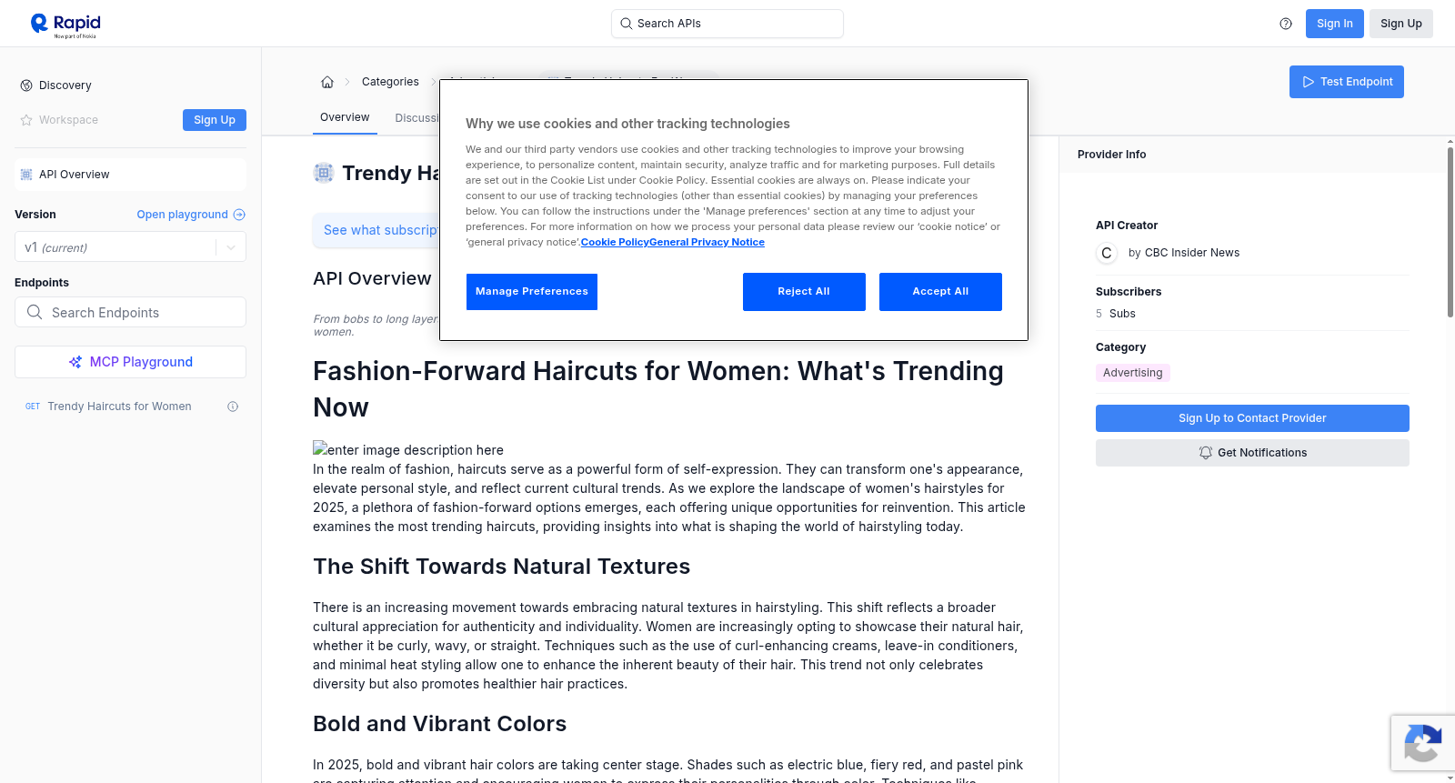Select API Overview in the sidebar

click(130, 175)
